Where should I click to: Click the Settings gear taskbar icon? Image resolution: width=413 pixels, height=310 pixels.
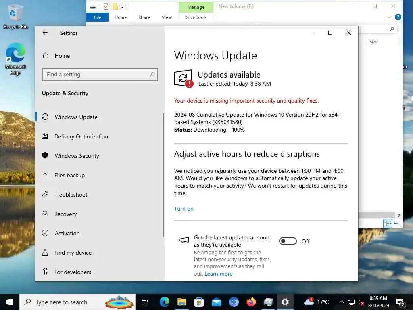(285, 302)
